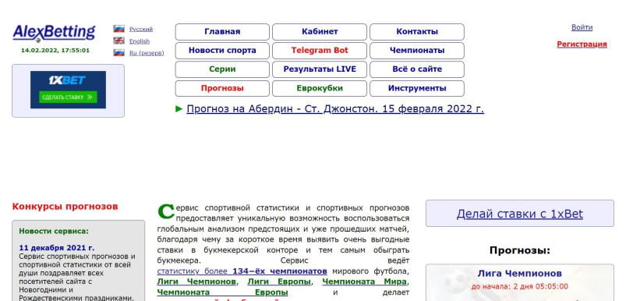Open the Telegram Bot page
This screenshot has width=626, height=301.
pyautogui.click(x=320, y=51)
